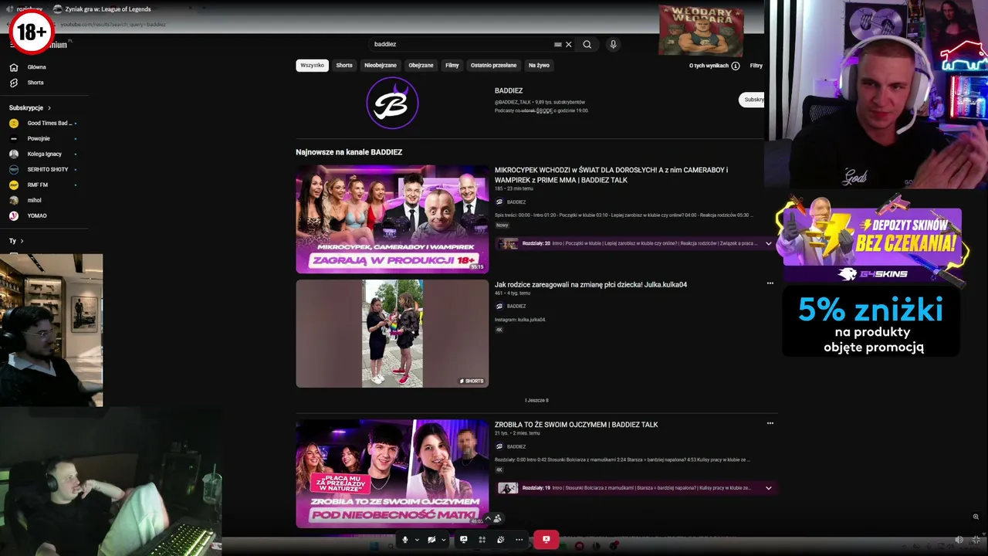Open the BADDIEZ channel name link
This screenshot has height=556, width=988.
509,90
